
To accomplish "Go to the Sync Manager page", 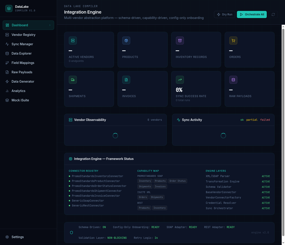I will coord(28,44).
